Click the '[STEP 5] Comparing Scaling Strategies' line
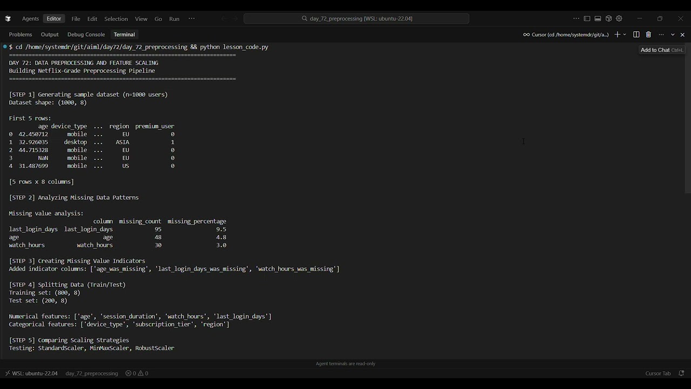Screen dimensions: 691x389 click(x=69, y=340)
